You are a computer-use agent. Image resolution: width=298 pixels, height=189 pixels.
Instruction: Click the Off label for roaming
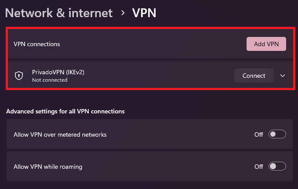tap(259, 167)
